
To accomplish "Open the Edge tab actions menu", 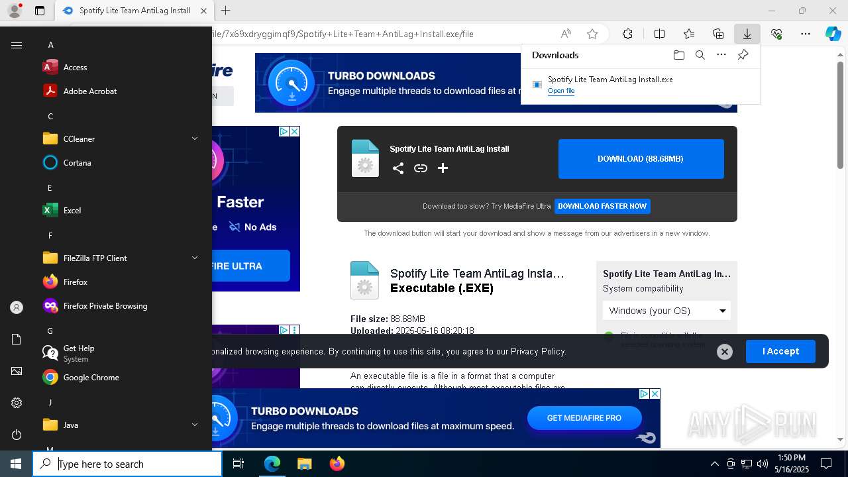I will [40, 11].
